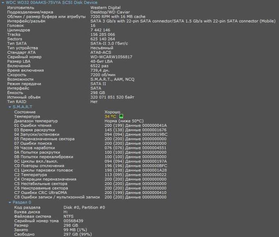Collapse the WDC WD32 00AAKS disk device section
Screen dimensions: 279x237
tap(3, 3)
